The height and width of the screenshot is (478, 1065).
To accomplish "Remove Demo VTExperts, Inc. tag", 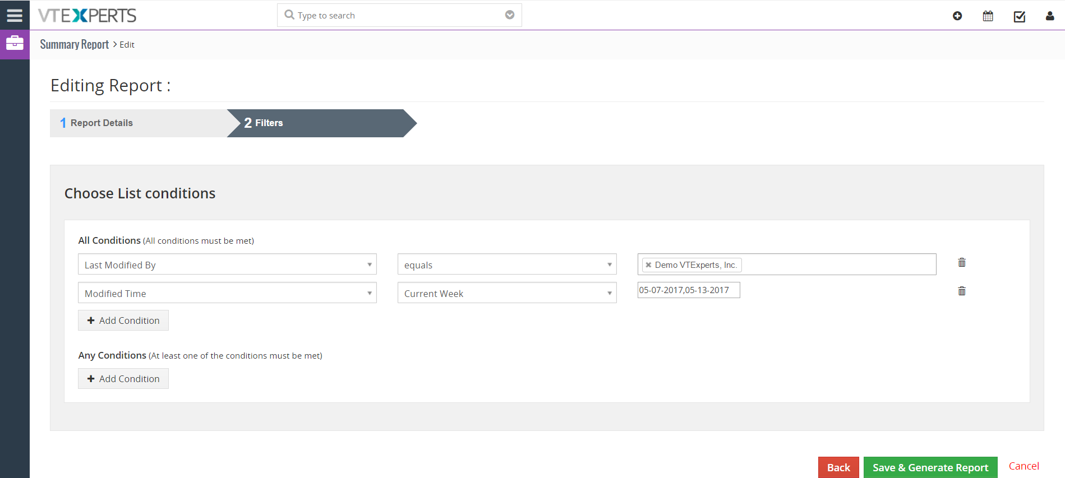I will (648, 265).
